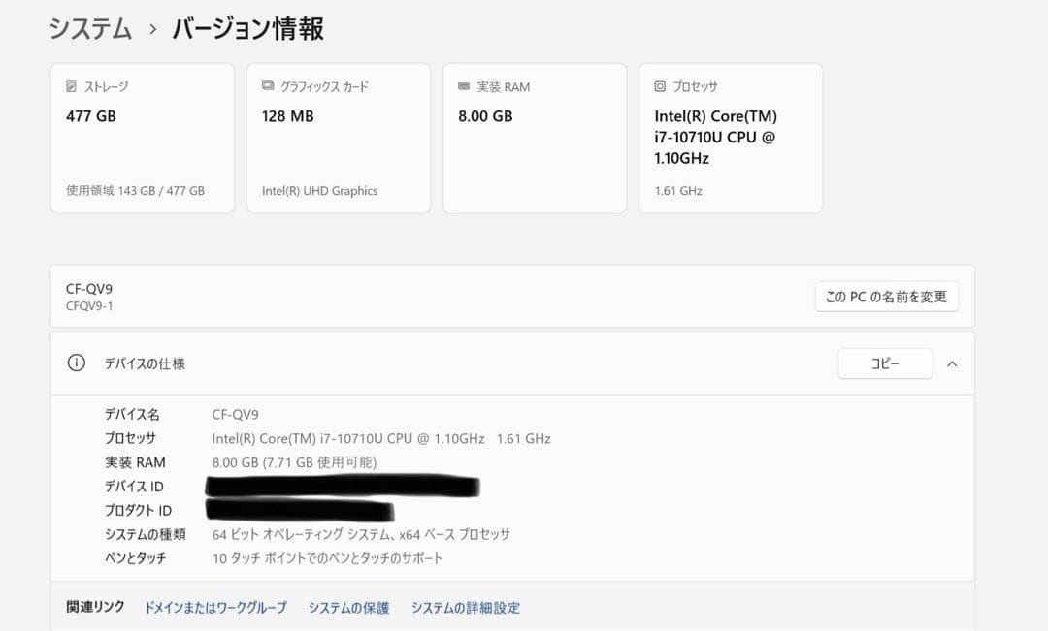Image resolution: width=1048 pixels, height=631 pixels.
Task: Open the システムの保護 link
Action: coord(348,607)
